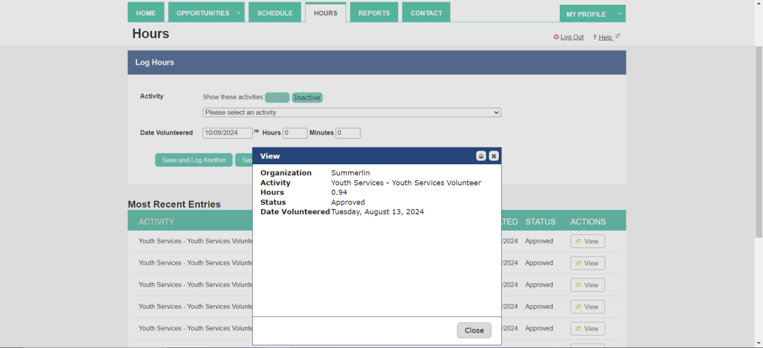Toggle the Inactive activities filter

pos(307,98)
